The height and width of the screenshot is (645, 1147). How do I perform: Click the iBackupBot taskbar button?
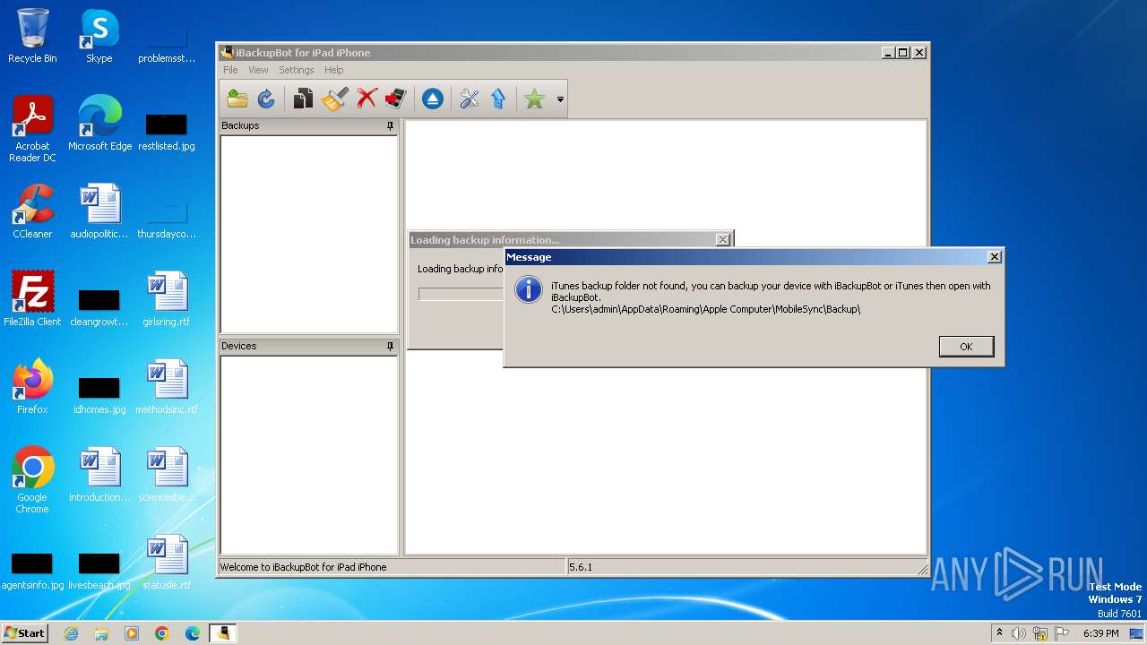[x=223, y=633]
